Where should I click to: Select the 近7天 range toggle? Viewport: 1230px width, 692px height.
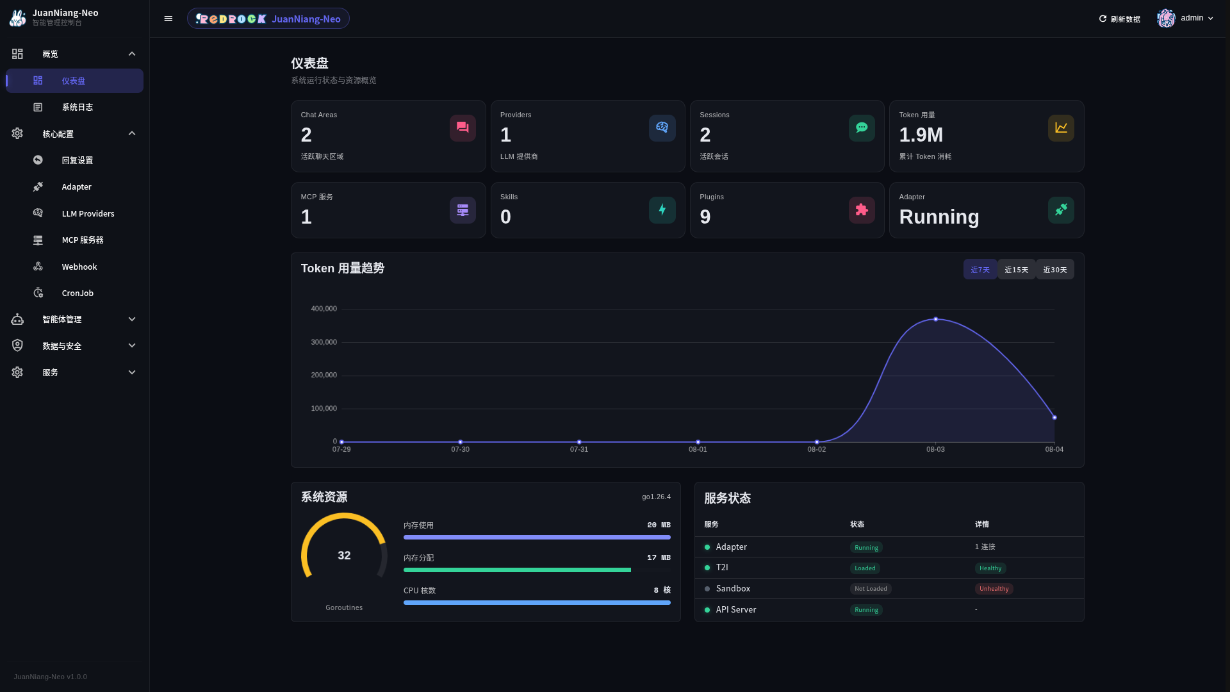tap(980, 270)
